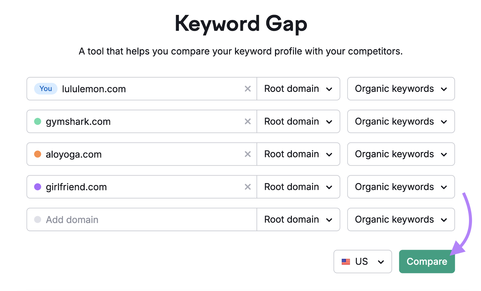
Task: Click the green dot beside gymshark.com
Action: [x=38, y=121]
